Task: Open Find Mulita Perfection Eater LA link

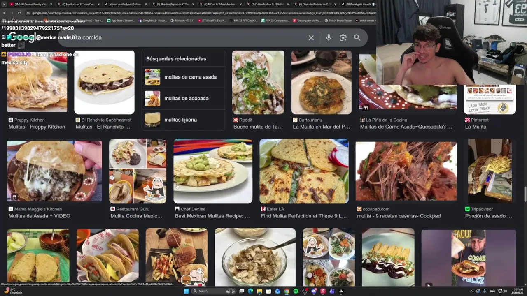Action: pos(304,216)
